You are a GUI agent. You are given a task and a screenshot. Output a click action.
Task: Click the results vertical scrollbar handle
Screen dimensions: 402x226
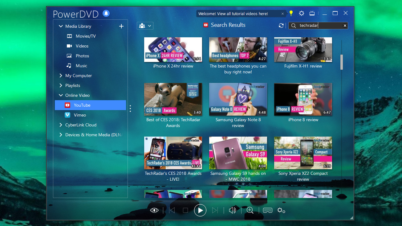(x=342, y=62)
